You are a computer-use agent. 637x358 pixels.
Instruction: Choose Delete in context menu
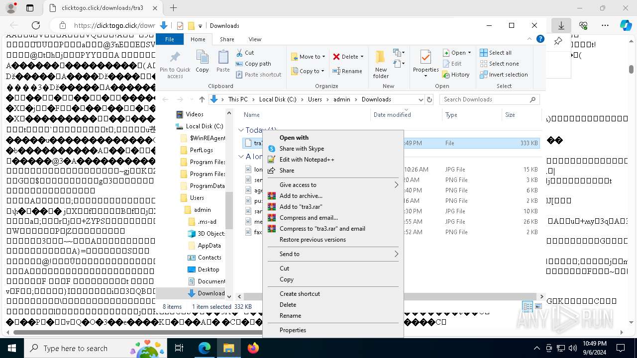(x=333, y=305)
